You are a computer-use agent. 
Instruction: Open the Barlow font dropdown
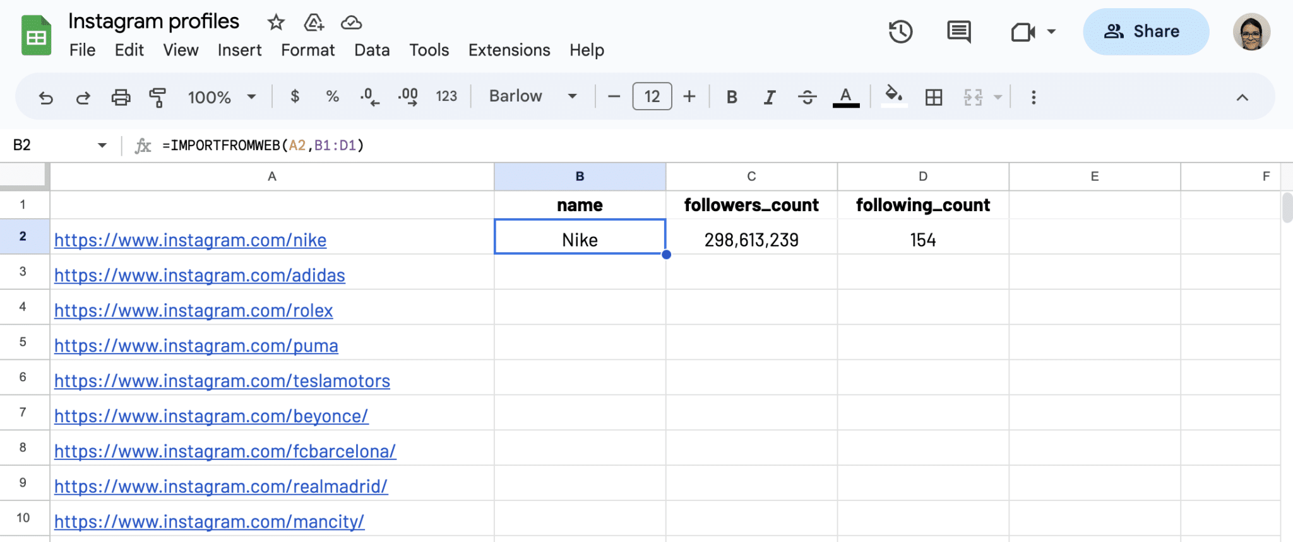[533, 96]
